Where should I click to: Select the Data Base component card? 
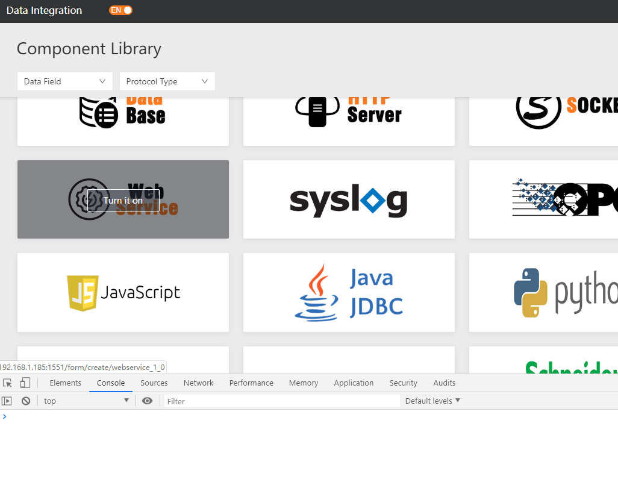coord(123,121)
